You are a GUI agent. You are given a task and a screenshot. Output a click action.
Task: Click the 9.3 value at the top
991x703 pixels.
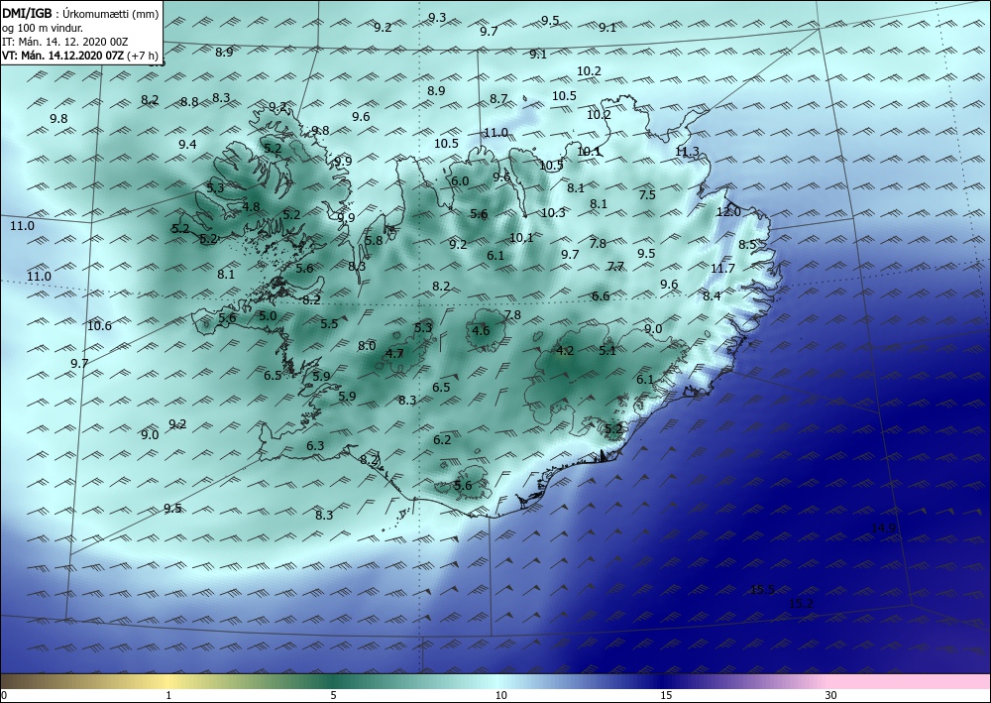pyautogui.click(x=437, y=18)
